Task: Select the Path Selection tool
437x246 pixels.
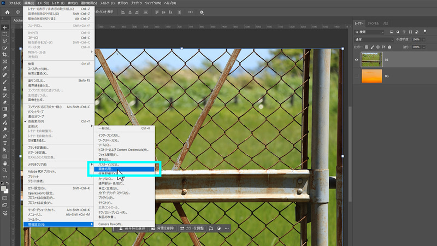Action: pyautogui.click(x=5, y=150)
